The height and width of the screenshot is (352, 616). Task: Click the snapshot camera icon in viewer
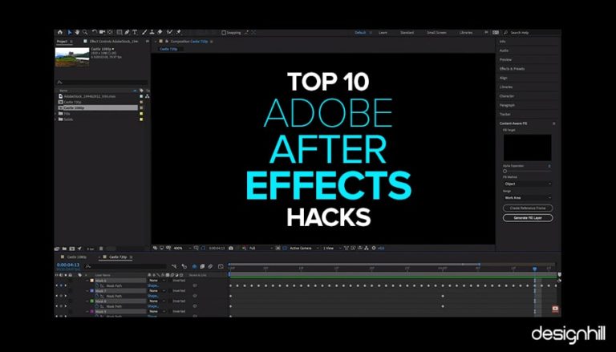click(231, 249)
